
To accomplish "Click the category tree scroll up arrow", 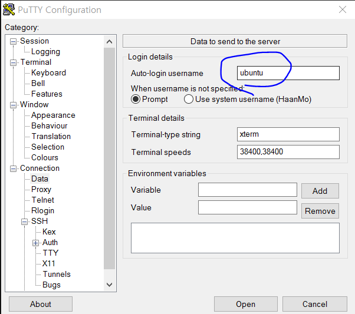I will 109,42.
